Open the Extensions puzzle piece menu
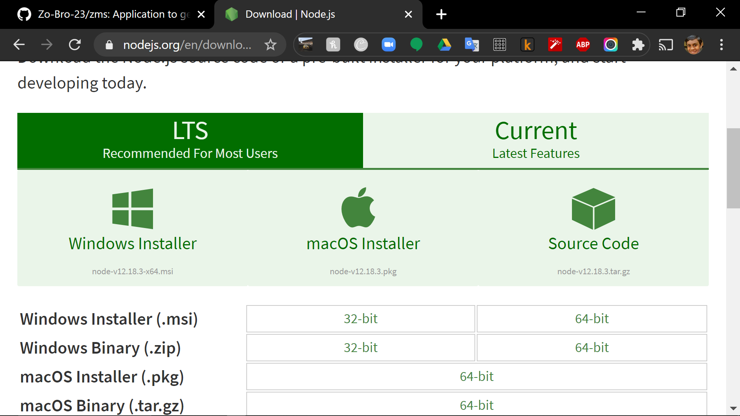Viewport: 740px width, 416px height. [638, 45]
